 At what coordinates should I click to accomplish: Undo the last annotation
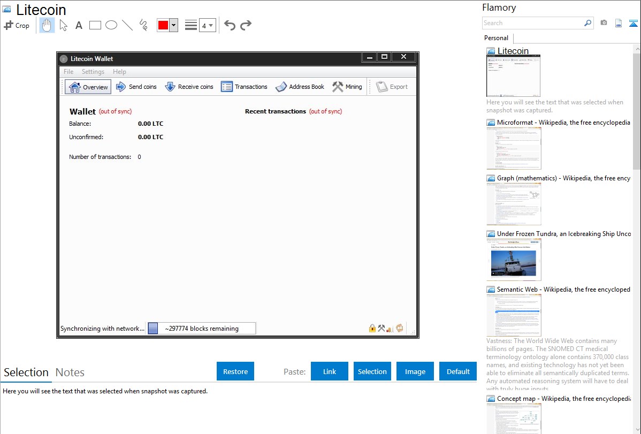pos(230,25)
